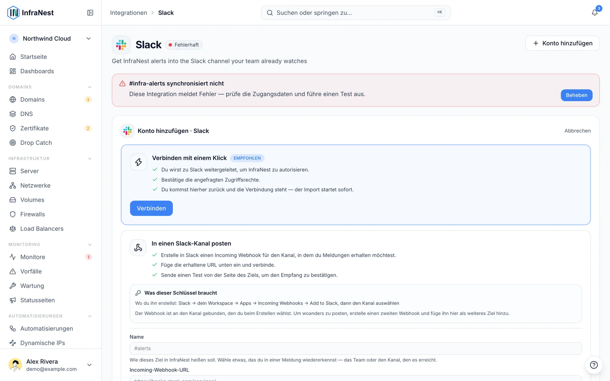Click Integrationen breadcrumb
Screen dimensions: 610x381
point(128,13)
